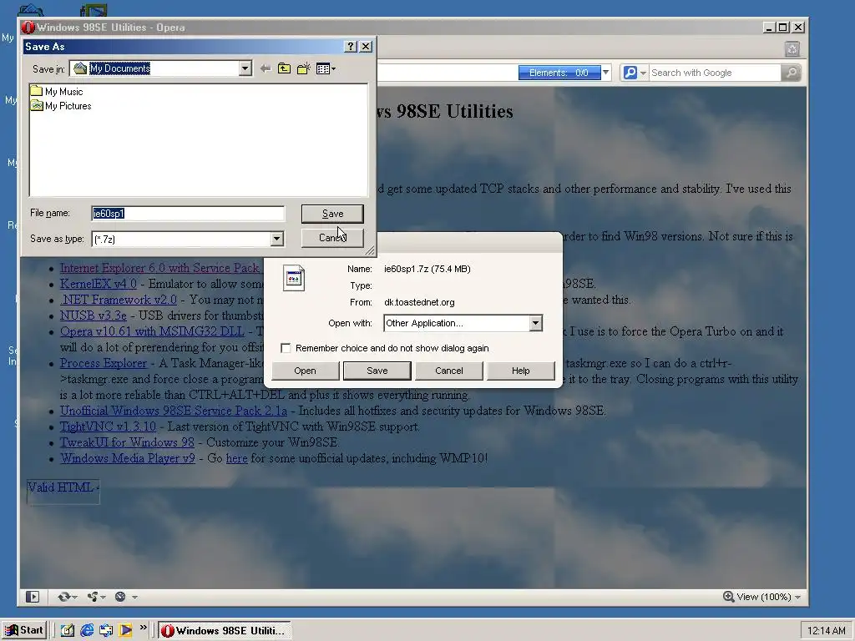Open .NET Framework v2.0 link

tap(119, 300)
